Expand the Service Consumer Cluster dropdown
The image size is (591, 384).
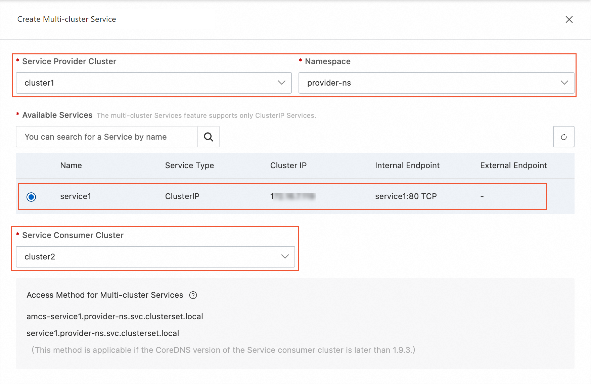point(285,257)
